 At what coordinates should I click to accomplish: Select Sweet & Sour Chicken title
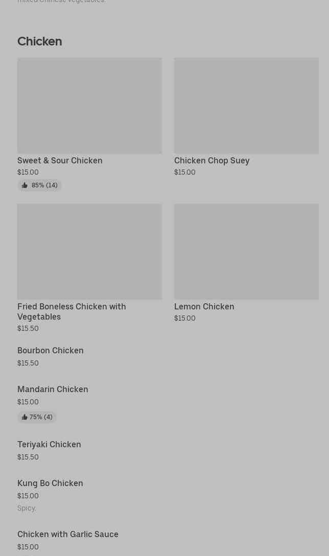tap(60, 160)
